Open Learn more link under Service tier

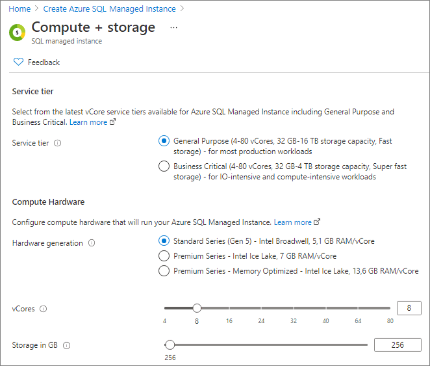click(88, 122)
